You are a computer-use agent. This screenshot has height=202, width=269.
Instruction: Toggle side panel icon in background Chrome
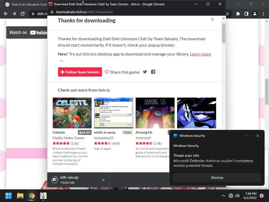[x=246, y=14]
